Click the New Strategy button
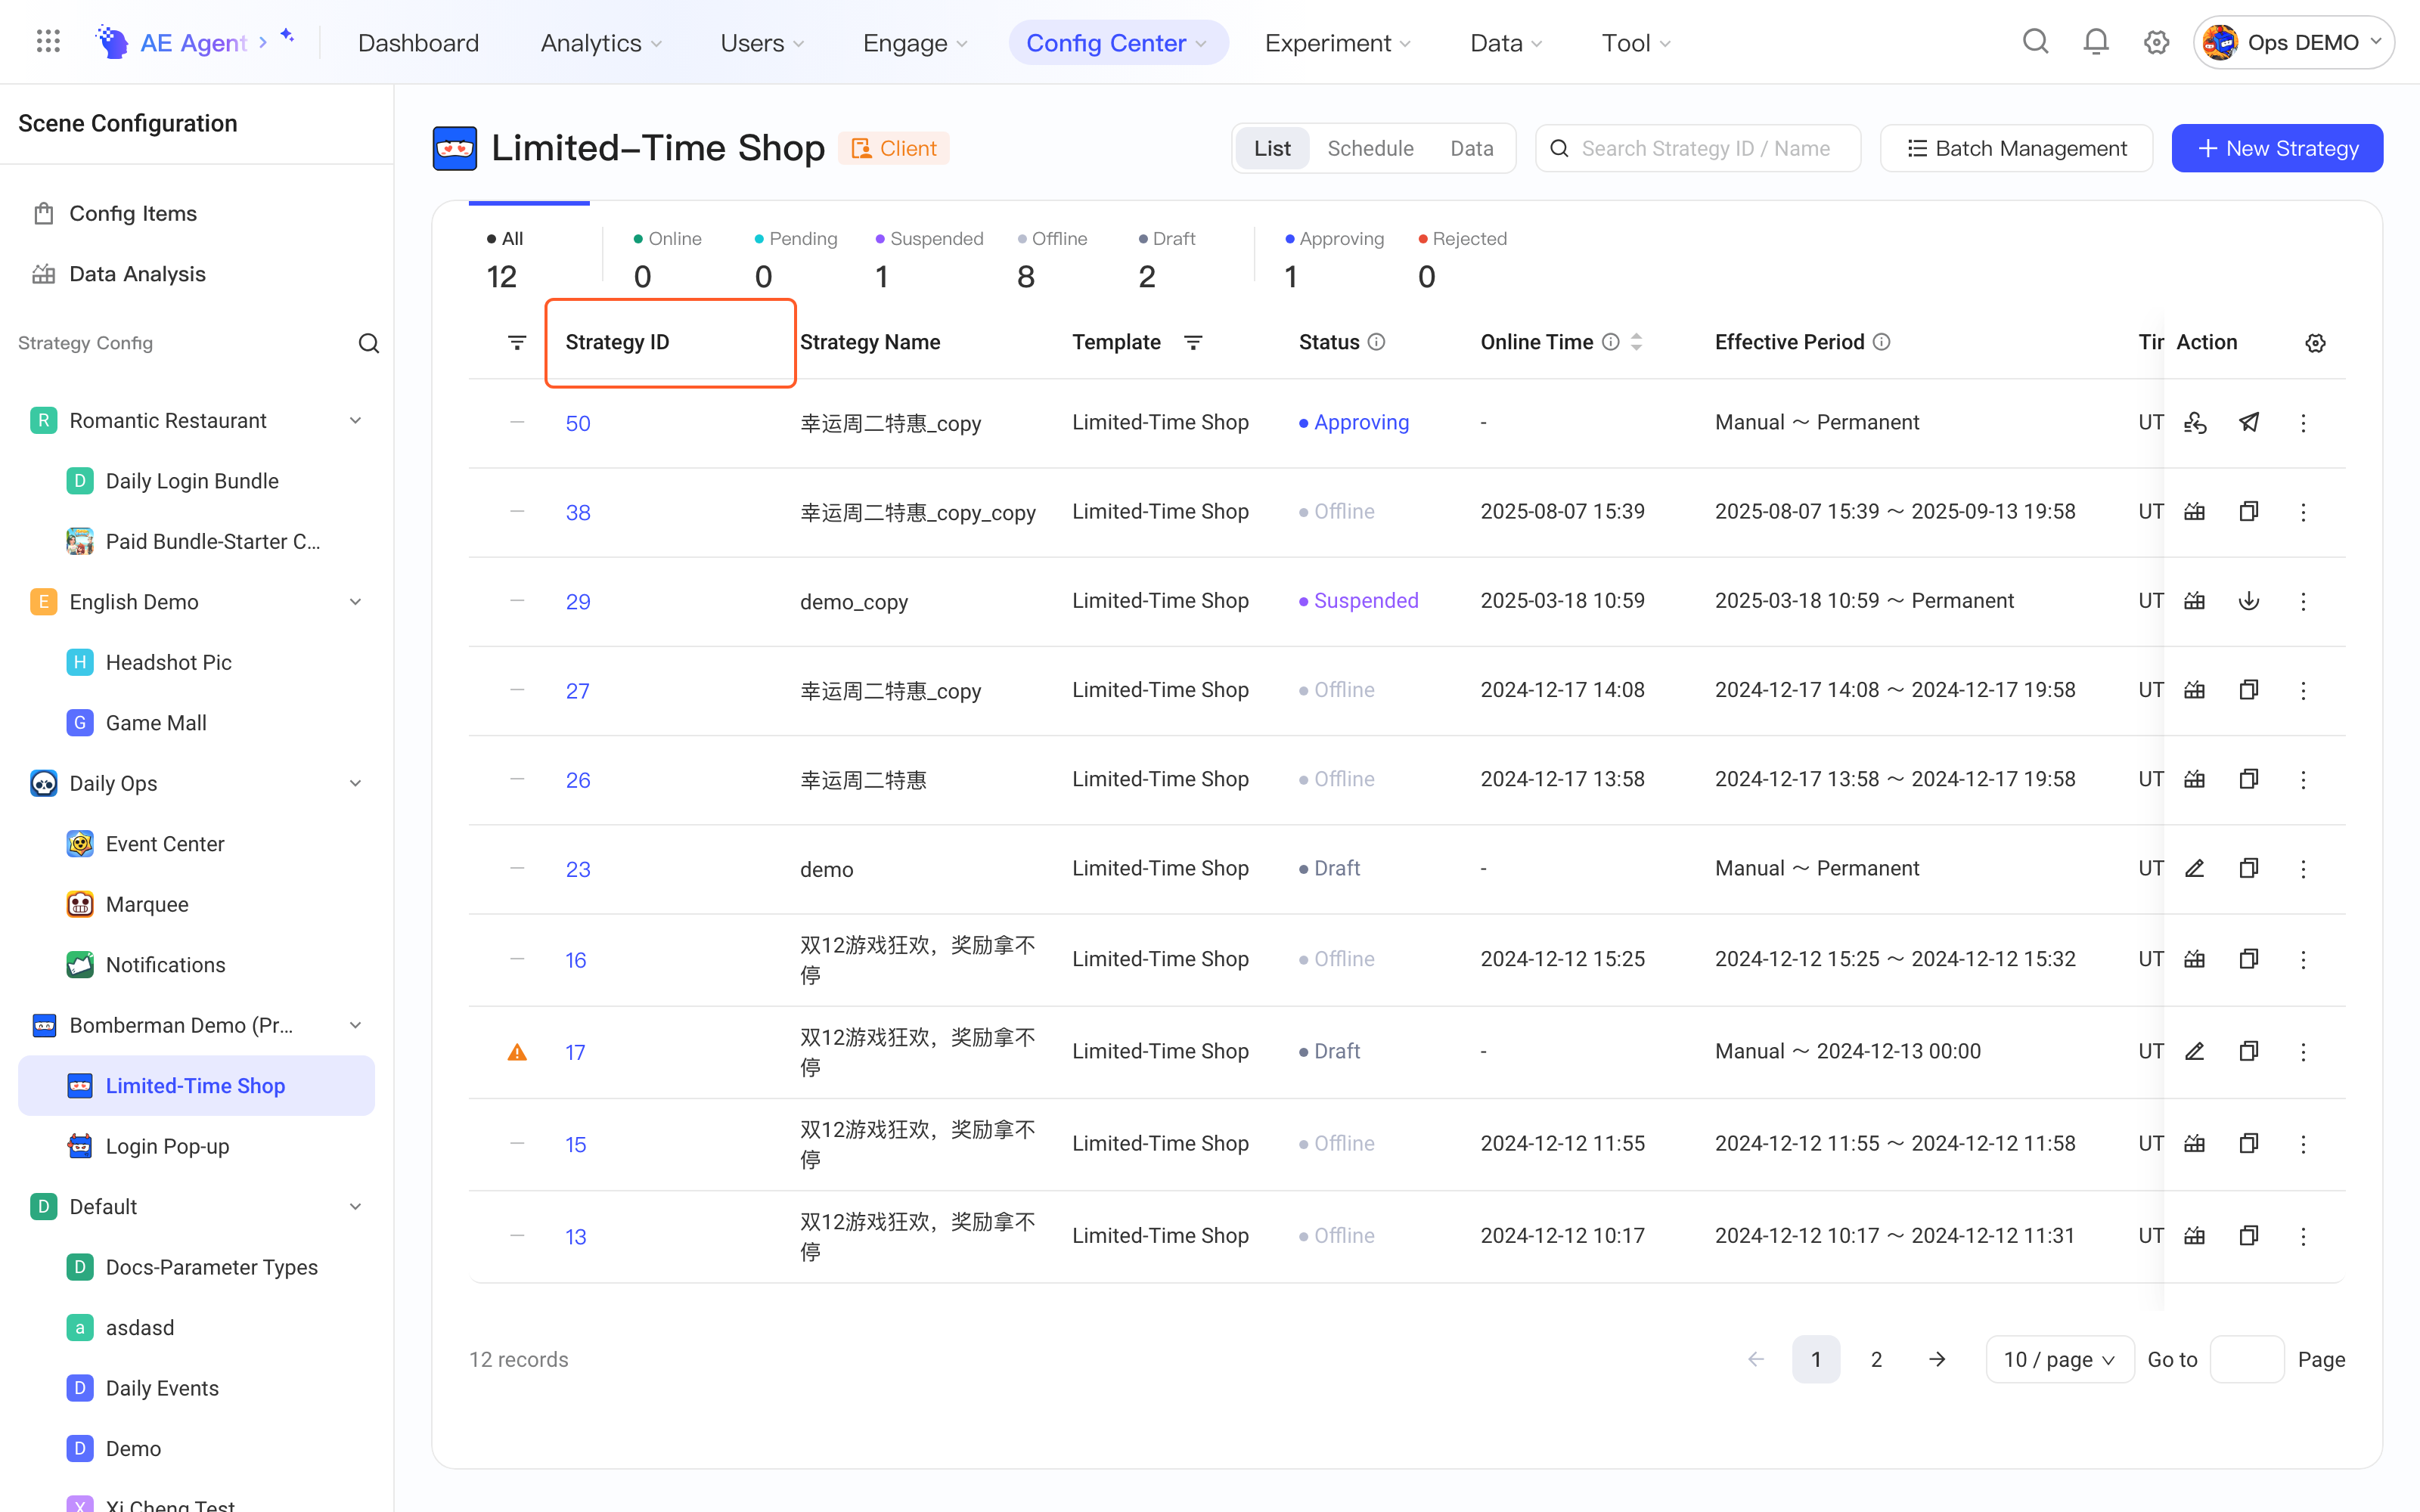The height and width of the screenshot is (1512, 2420). (x=2277, y=148)
